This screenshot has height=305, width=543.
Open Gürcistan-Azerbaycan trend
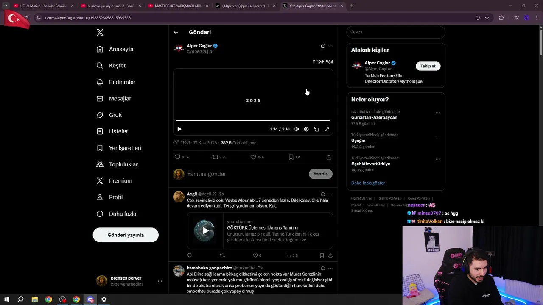pyautogui.click(x=374, y=118)
